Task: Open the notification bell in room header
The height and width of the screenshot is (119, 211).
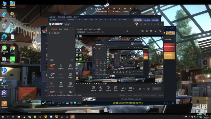Action: coord(155,31)
